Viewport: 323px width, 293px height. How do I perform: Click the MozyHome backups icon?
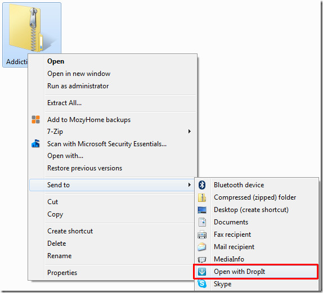[x=35, y=119]
